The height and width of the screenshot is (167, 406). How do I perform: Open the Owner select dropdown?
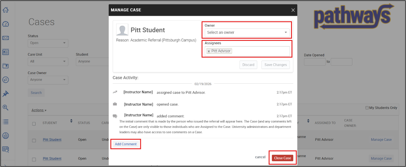click(x=247, y=32)
